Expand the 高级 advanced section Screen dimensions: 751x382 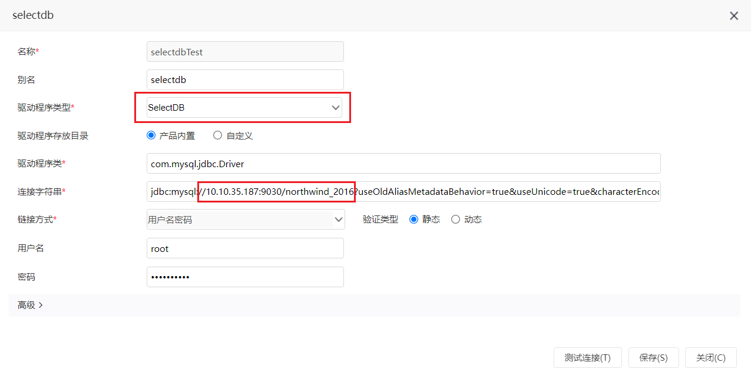pyautogui.click(x=31, y=305)
